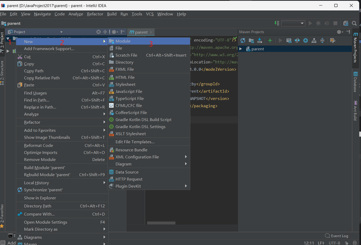
Task: Show Maven dependencies diagram icon
Action: point(314,40)
